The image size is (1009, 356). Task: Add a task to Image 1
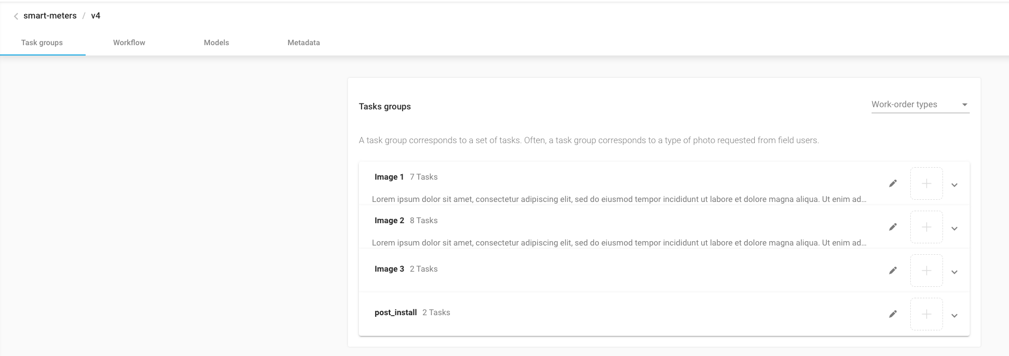click(926, 183)
